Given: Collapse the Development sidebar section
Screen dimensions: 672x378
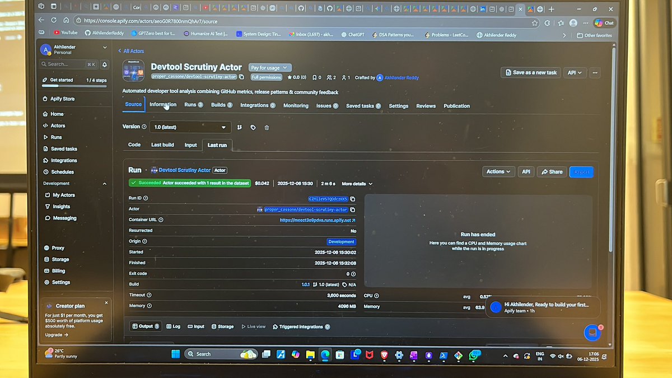Looking at the screenshot, I should (105, 184).
